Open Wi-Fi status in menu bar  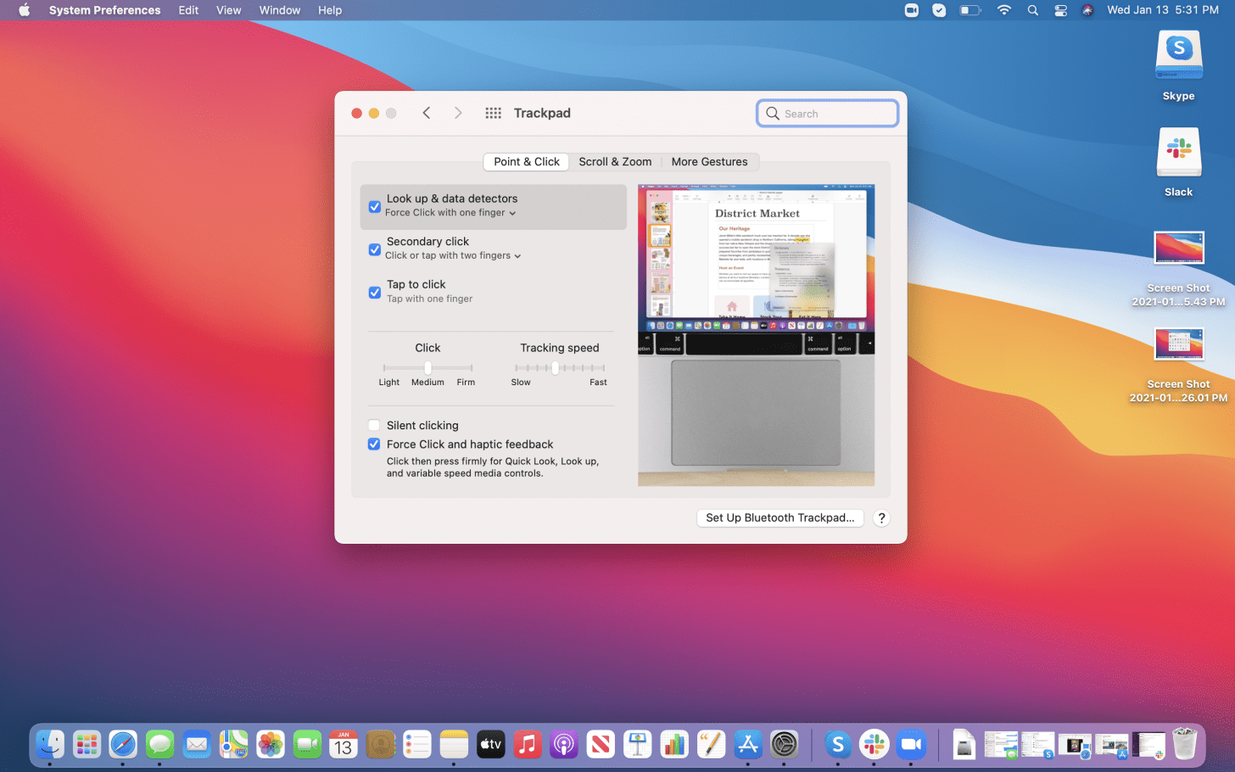[x=1004, y=10]
